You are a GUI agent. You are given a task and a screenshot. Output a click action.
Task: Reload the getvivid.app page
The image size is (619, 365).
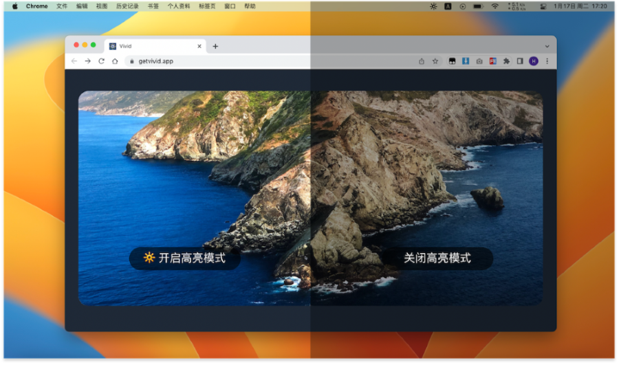pos(101,61)
